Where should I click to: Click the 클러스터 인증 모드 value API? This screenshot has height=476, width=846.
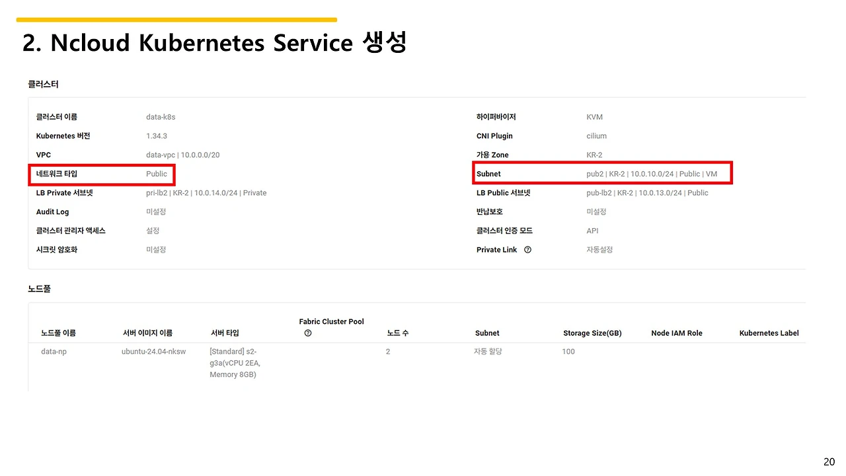pos(592,231)
